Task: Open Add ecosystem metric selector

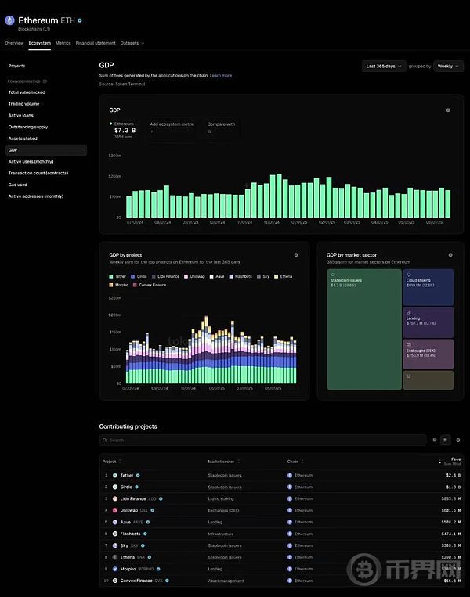Action: [172, 130]
